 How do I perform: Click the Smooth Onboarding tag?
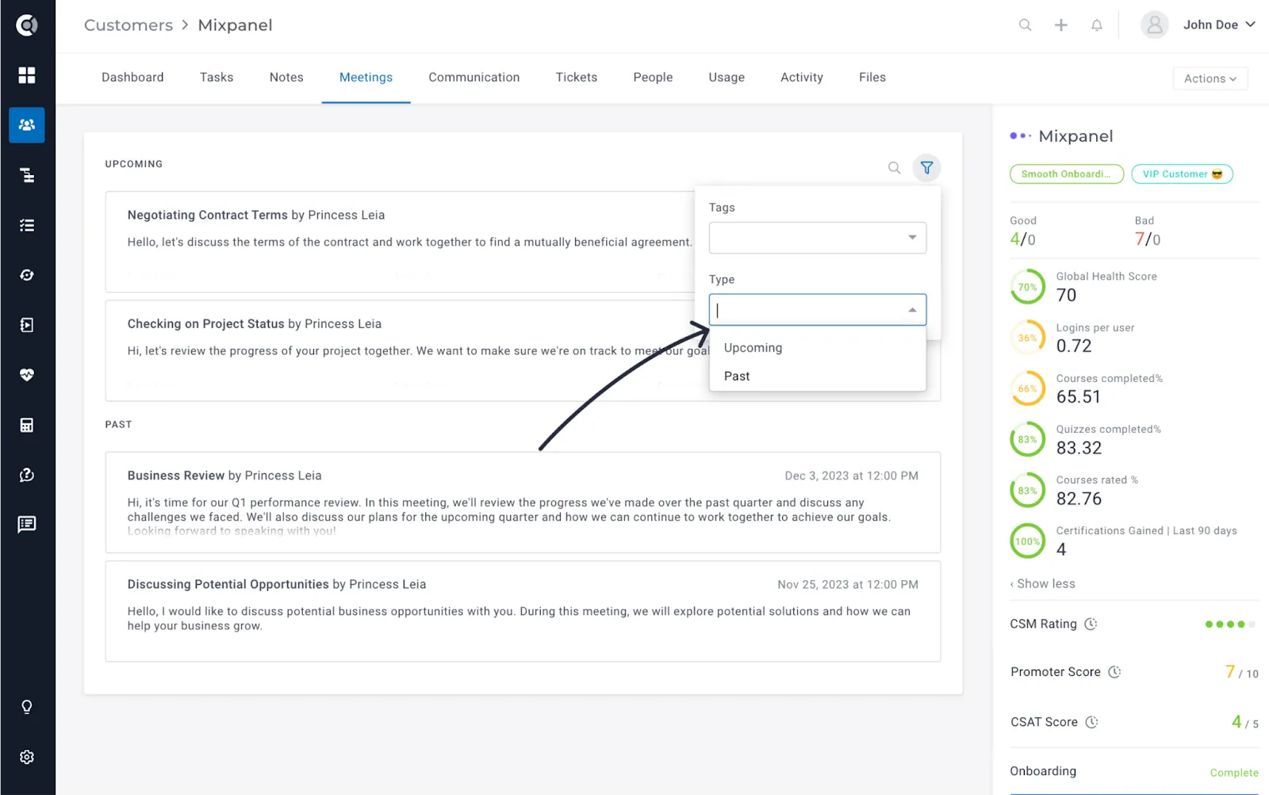point(1067,174)
